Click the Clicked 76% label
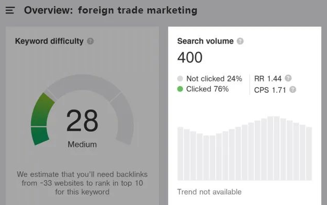Screen dimensions: 327x205 (x=207, y=89)
